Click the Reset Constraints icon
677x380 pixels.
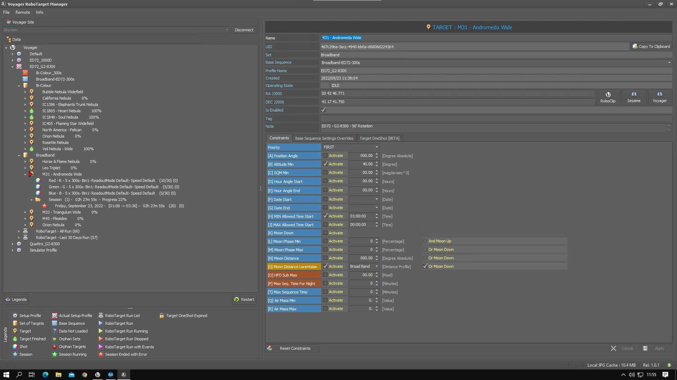tap(269, 348)
